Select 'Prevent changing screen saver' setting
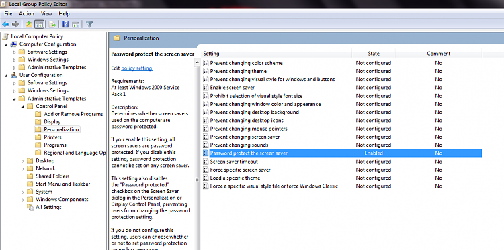The image size is (504, 250). click(x=245, y=137)
